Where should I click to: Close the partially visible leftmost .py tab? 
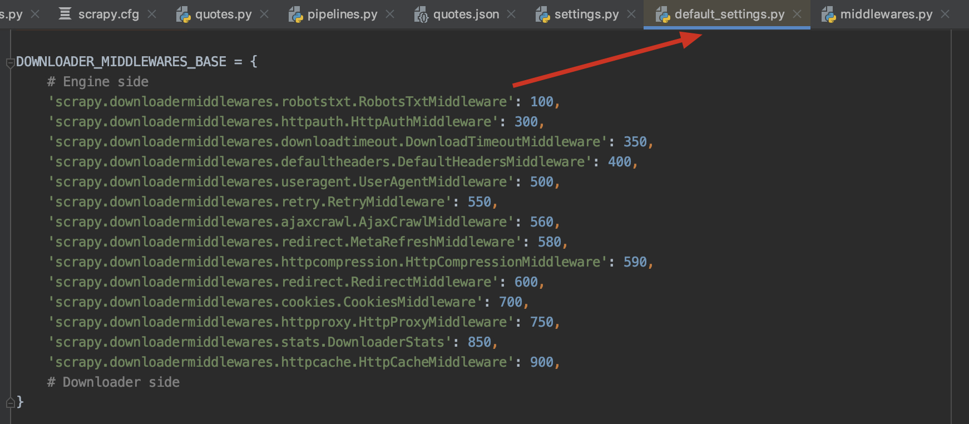click(35, 14)
